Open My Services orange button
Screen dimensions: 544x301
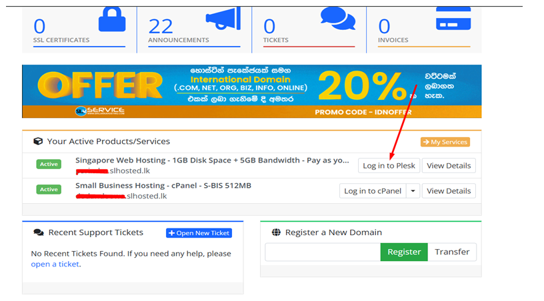pos(445,142)
